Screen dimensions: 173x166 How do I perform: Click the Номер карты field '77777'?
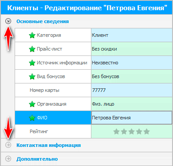[132, 90]
